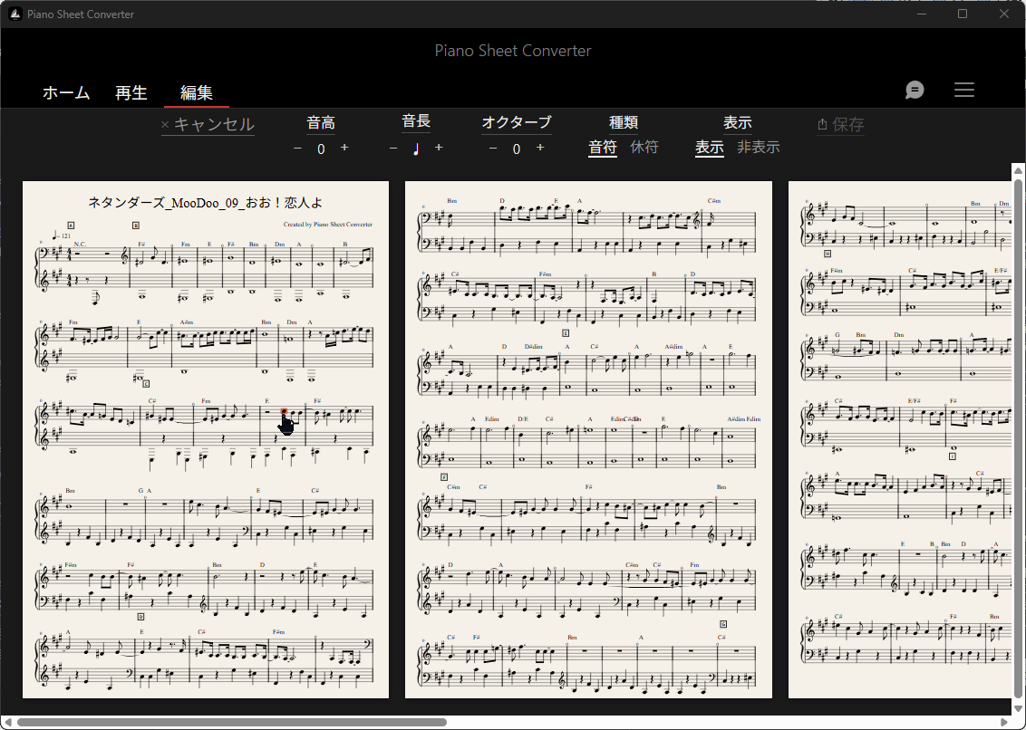Switch to the 再生 tab
The width and height of the screenshot is (1026, 730).
tap(131, 93)
